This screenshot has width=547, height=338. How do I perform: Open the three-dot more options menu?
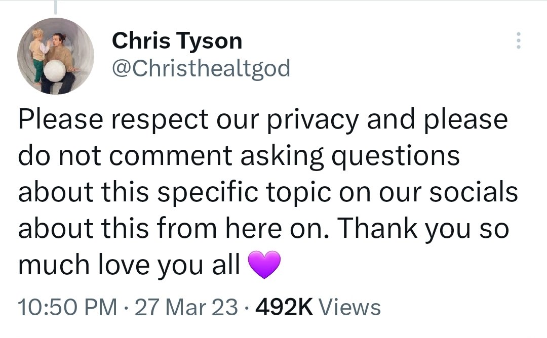[517, 40]
